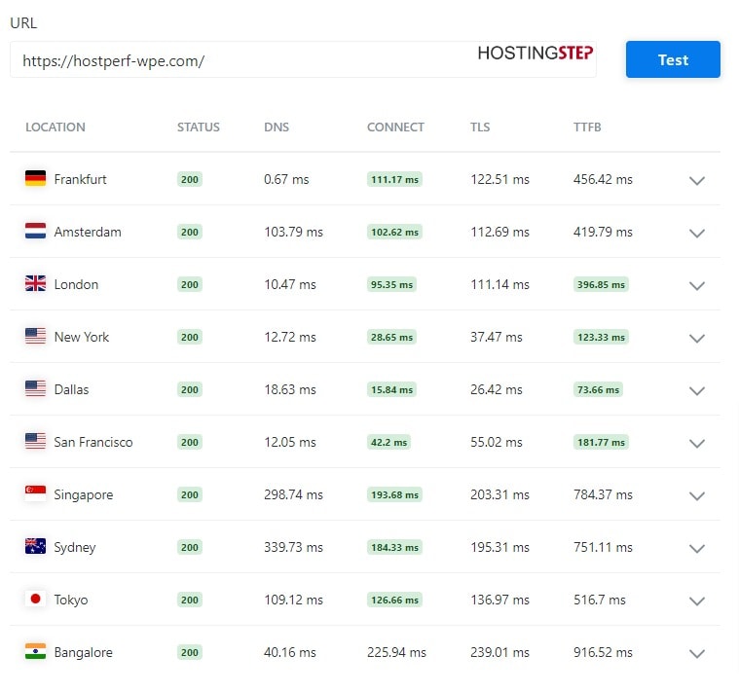This screenshot has height=692, width=739.
Task: Click the TTFB column header
Action: tap(587, 127)
